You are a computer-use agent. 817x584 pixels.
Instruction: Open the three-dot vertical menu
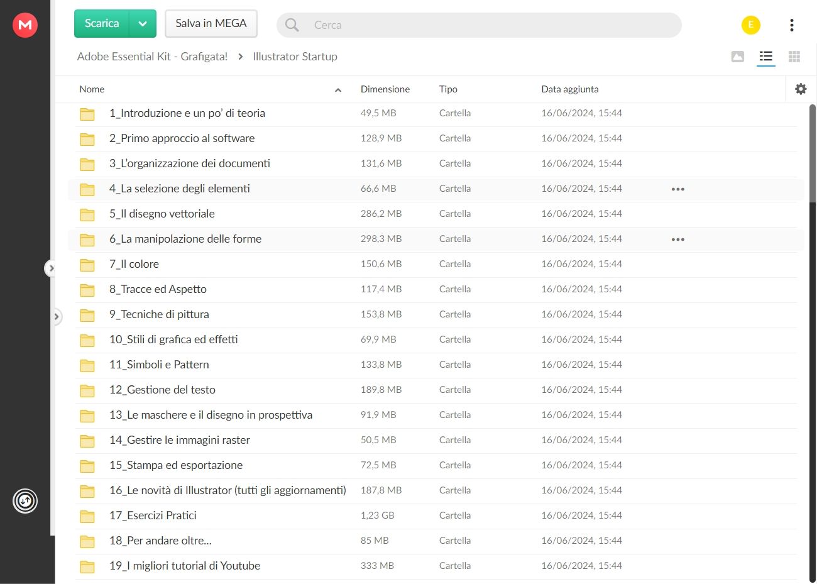792,25
